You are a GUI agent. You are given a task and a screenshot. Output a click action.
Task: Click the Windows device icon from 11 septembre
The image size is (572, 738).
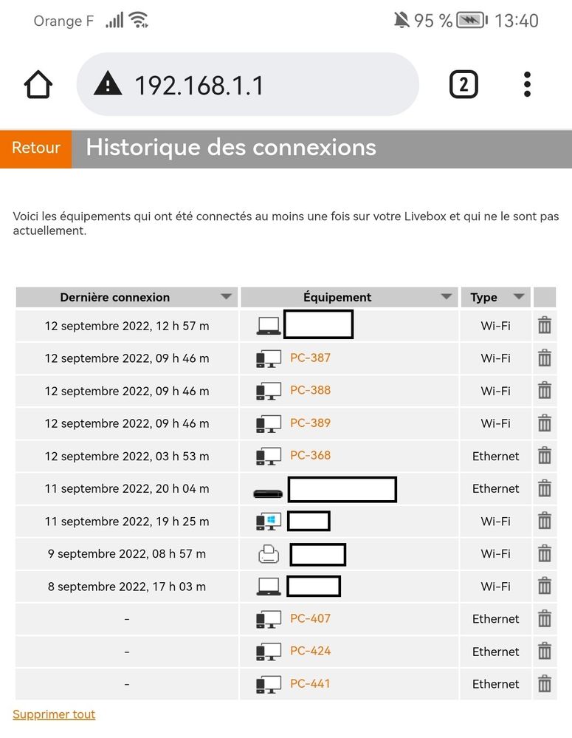tap(268, 521)
